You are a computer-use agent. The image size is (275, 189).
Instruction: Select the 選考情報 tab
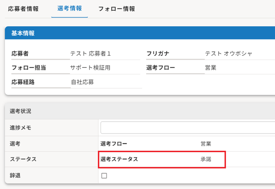click(69, 9)
